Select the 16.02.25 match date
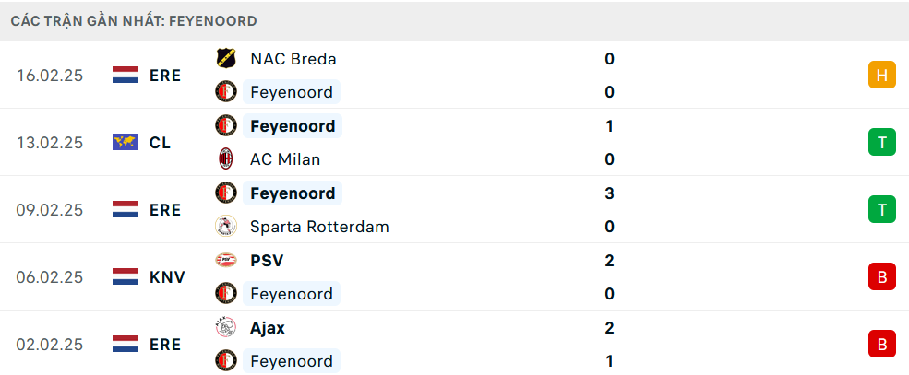This screenshot has width=909, height=375. click(x=50, y=76)
